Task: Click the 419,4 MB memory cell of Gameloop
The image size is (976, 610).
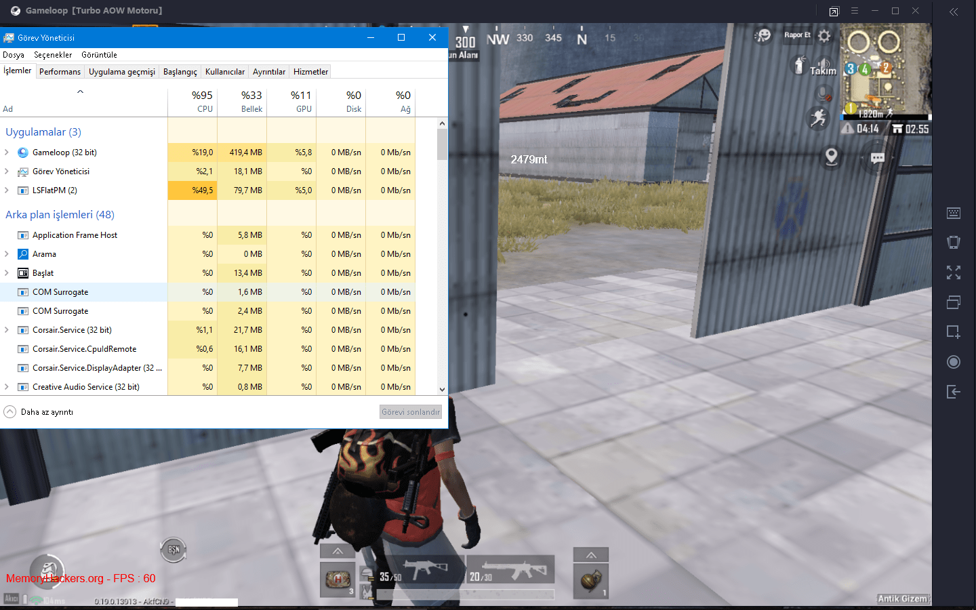Action: (242, 152)
